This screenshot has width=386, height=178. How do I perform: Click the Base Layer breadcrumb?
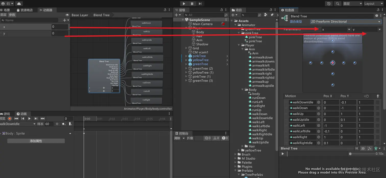coord(80,15)
